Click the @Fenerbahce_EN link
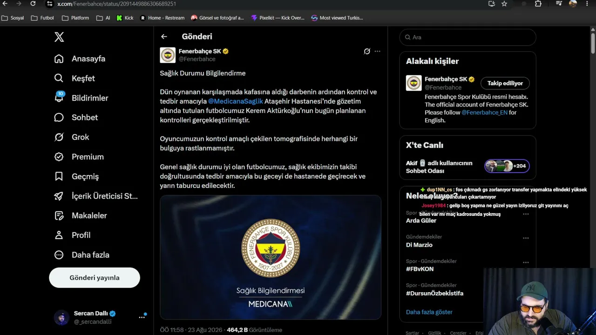Image resolution: width=596 pixels, height=335 pixels. (484, 112)
